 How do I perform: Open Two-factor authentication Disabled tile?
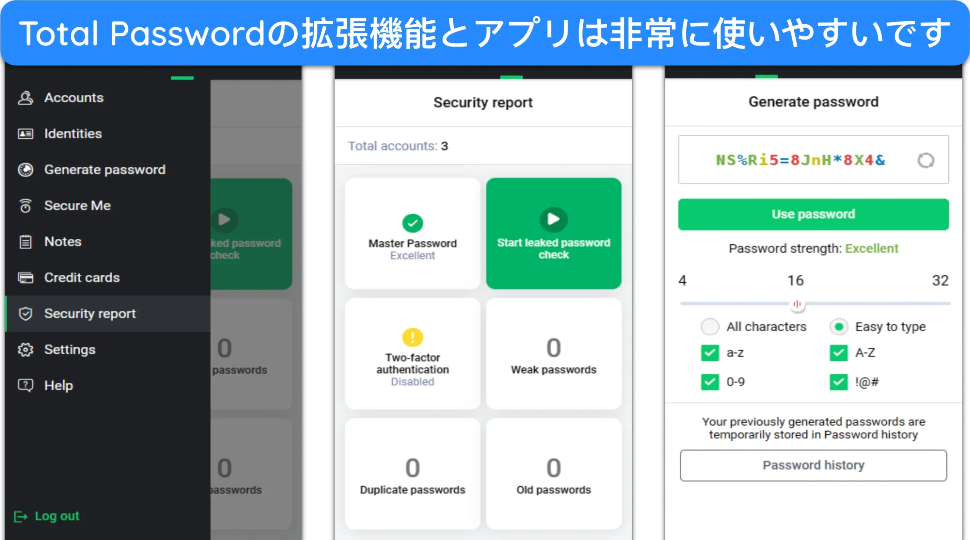[413, 354]
